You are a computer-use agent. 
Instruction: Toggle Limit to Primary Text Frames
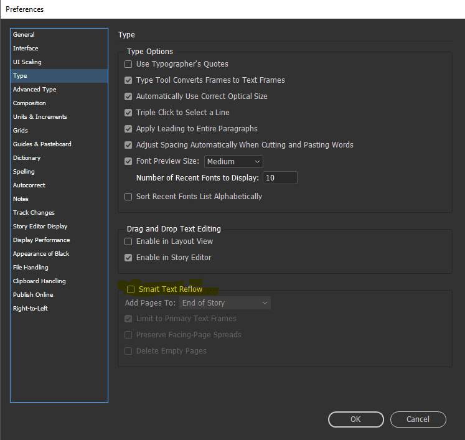point(128,319)
